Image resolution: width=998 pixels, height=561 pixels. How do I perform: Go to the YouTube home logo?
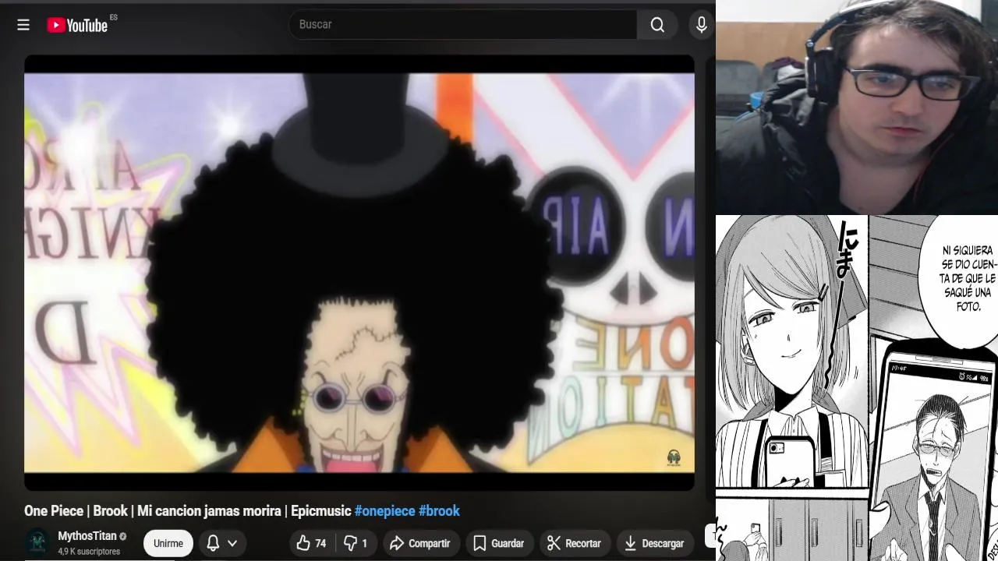pyautogui.click(x=77, y=25)
